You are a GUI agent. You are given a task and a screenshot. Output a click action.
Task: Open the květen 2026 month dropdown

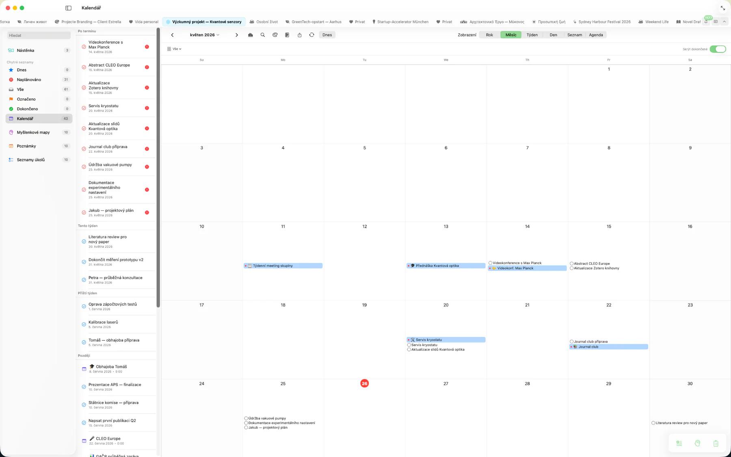coord(205,35)
